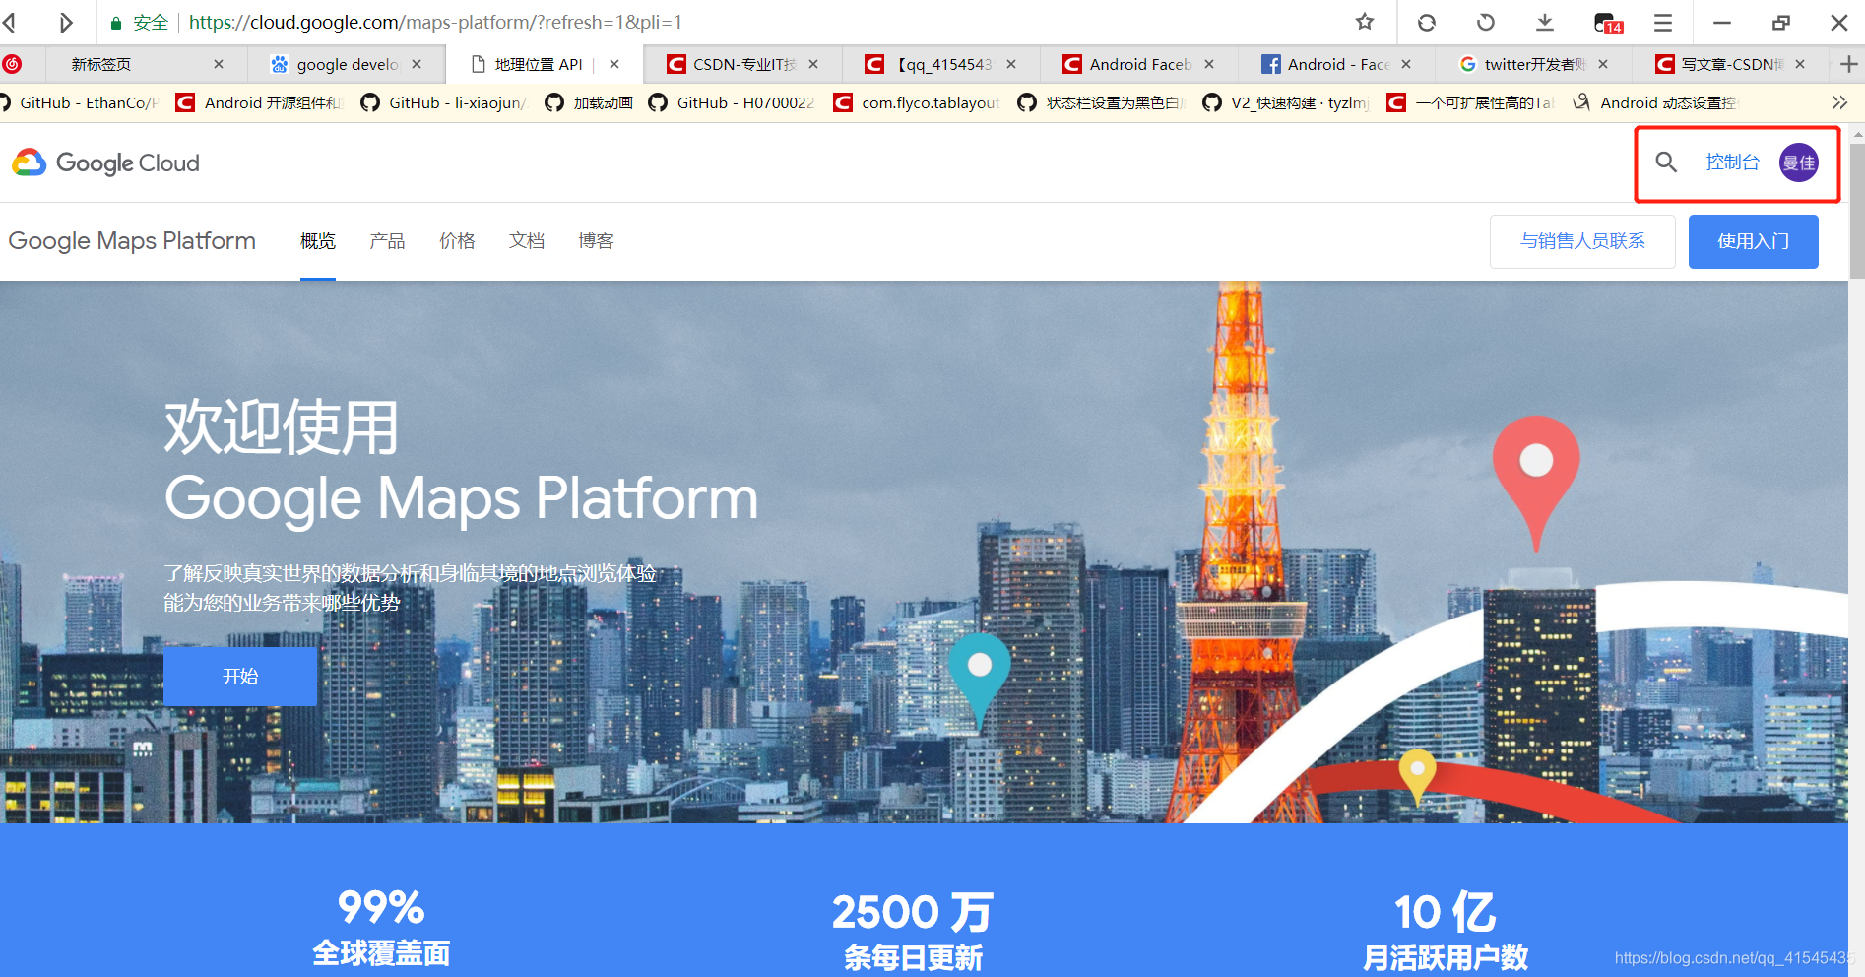Switch to 写文章-CSDN browser tab
This screenshot has width=1865, height=977.
(x=1731, y=64)
